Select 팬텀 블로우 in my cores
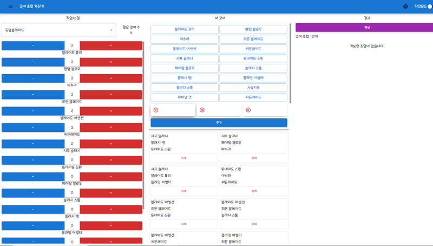The image size is (433, 246). pos(253,29)
